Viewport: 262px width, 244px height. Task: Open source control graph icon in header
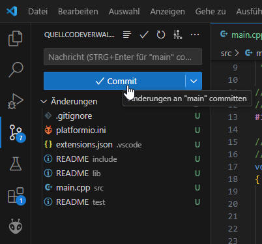click(x=177, y=35)
